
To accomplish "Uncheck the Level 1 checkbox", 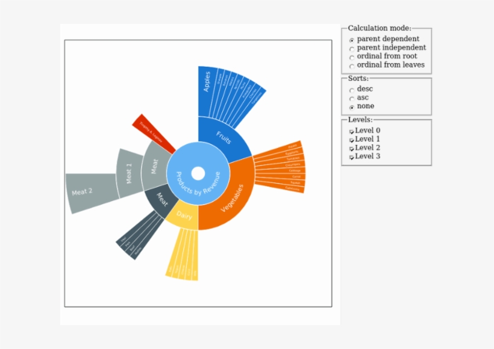I will [x=352, y=138].
